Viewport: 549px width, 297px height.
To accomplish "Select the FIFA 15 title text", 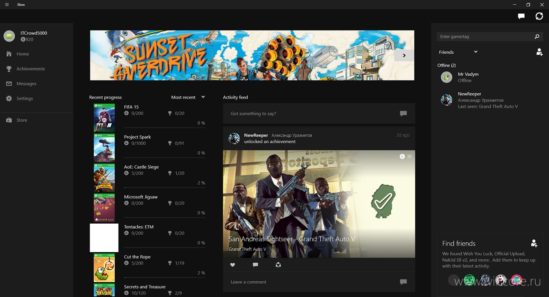I will (x=132, y=107).
